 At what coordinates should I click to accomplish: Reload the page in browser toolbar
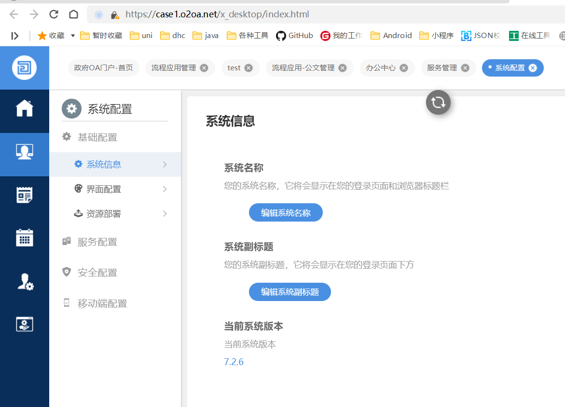click(x=54, y=14)
